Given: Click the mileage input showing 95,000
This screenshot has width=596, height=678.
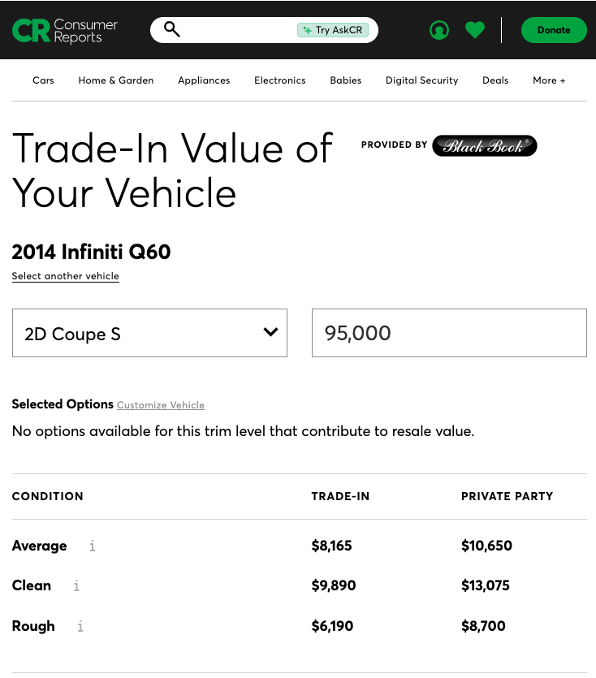Looking at the screenshot, I should [x=448, y=333].
